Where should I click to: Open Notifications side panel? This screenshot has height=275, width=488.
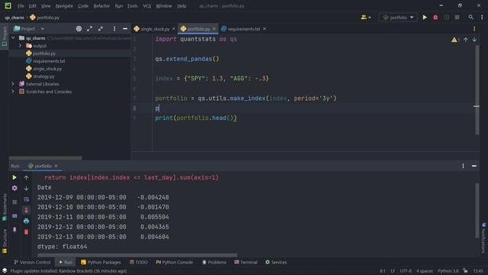coord(483,238)
